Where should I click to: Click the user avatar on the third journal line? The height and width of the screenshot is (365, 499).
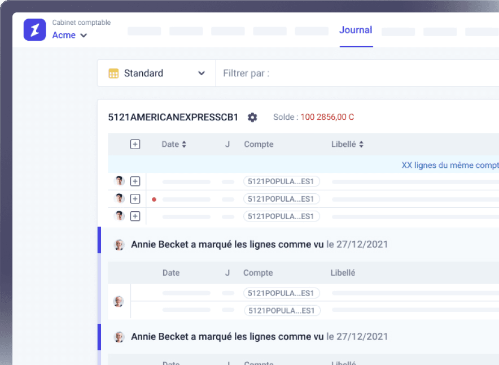119,216
